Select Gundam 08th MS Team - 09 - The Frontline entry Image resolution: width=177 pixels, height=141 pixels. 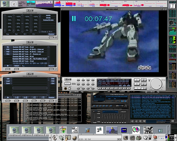point(30,59)
